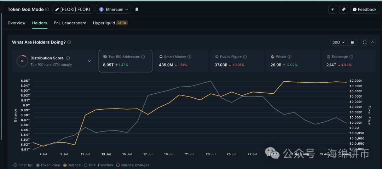382x169 pixels.
Task: Open the Hyperliquid BETA tab
Action: click(110, 23)
